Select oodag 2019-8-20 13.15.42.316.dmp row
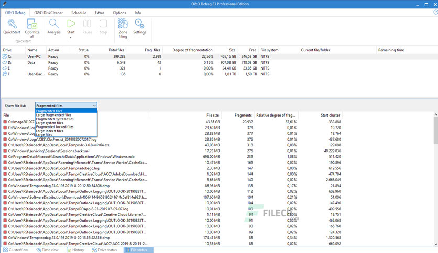This screenshot has height=253, width=438. [x=172, y=238]
